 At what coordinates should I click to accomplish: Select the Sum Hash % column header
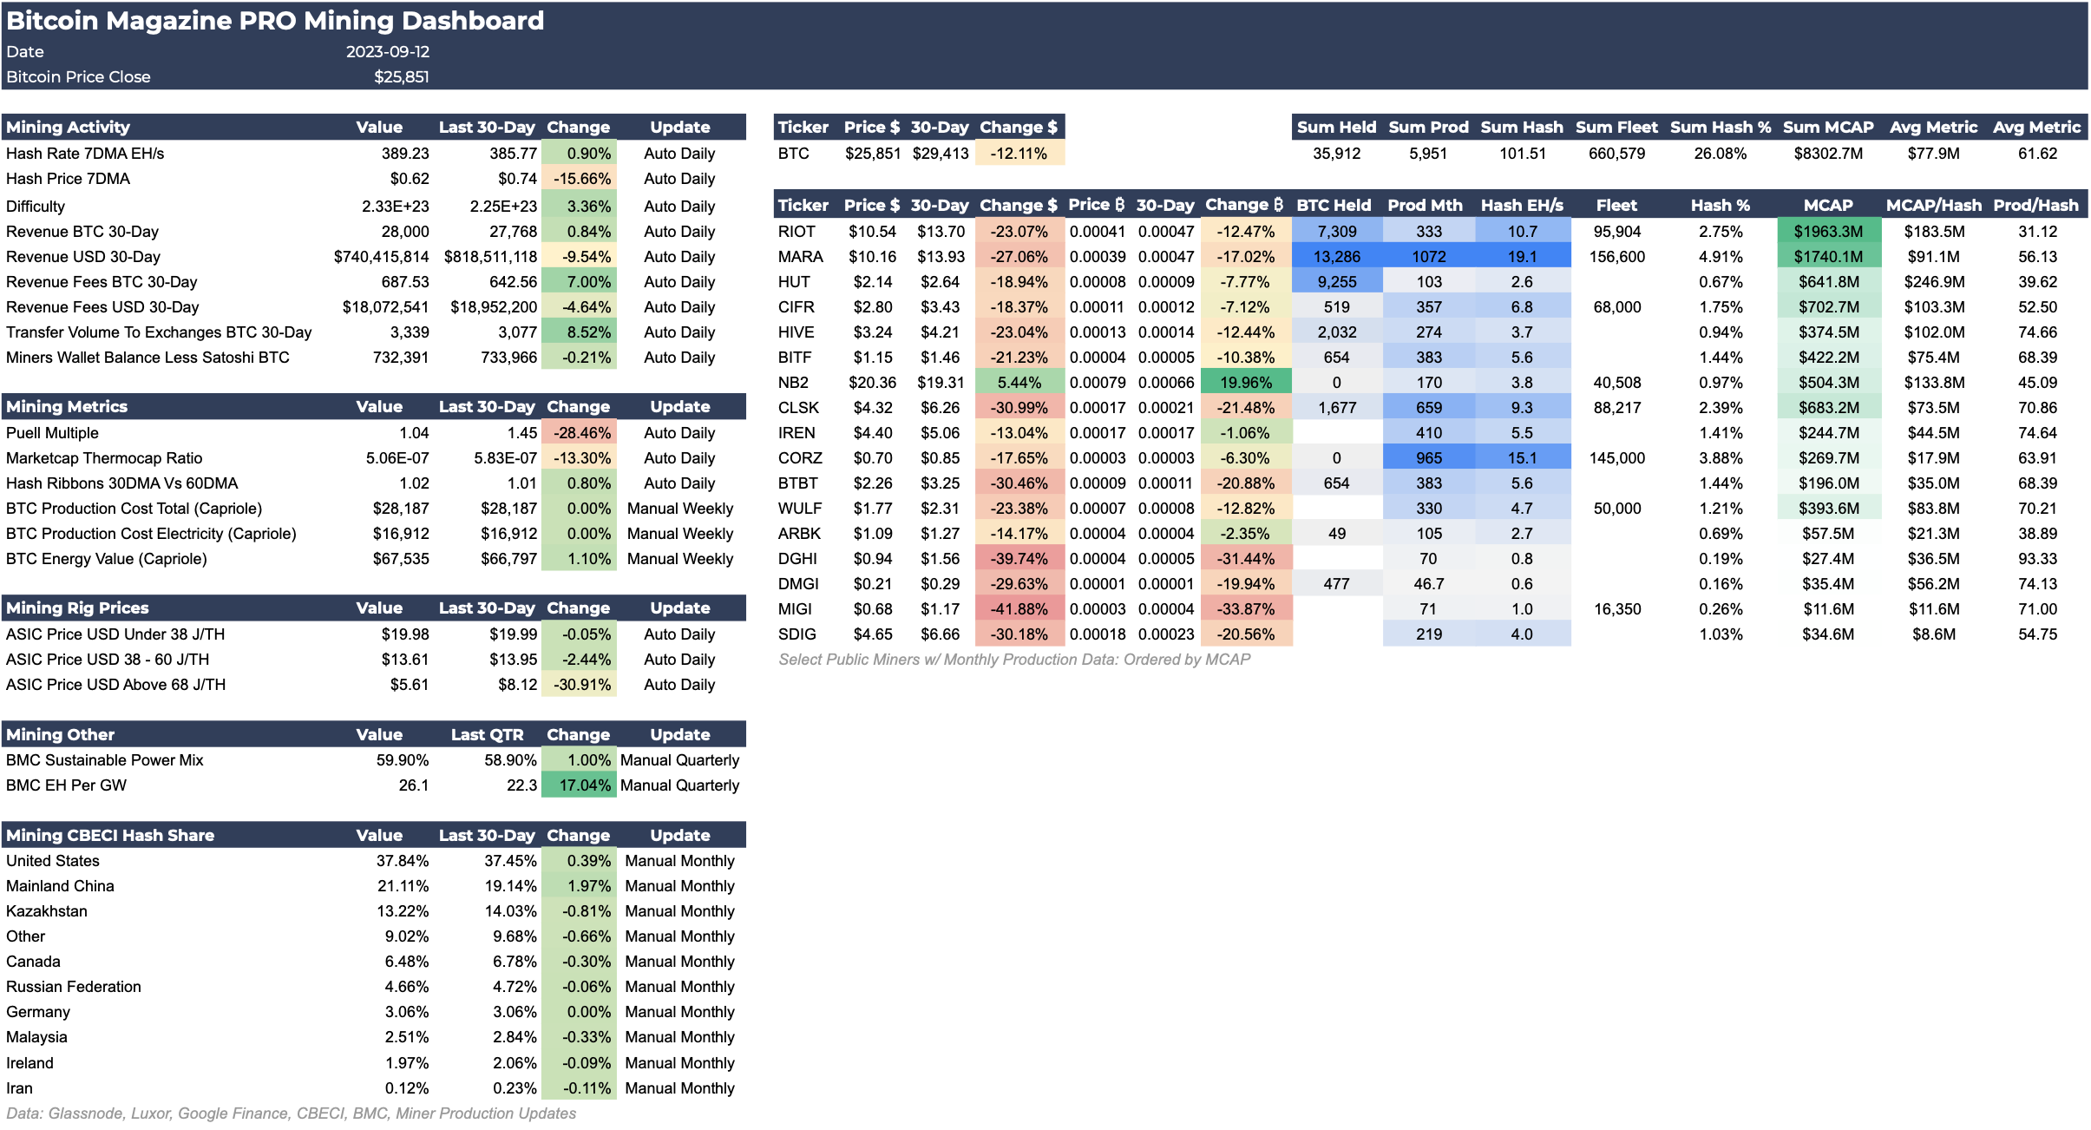(x=1721, y=128)
